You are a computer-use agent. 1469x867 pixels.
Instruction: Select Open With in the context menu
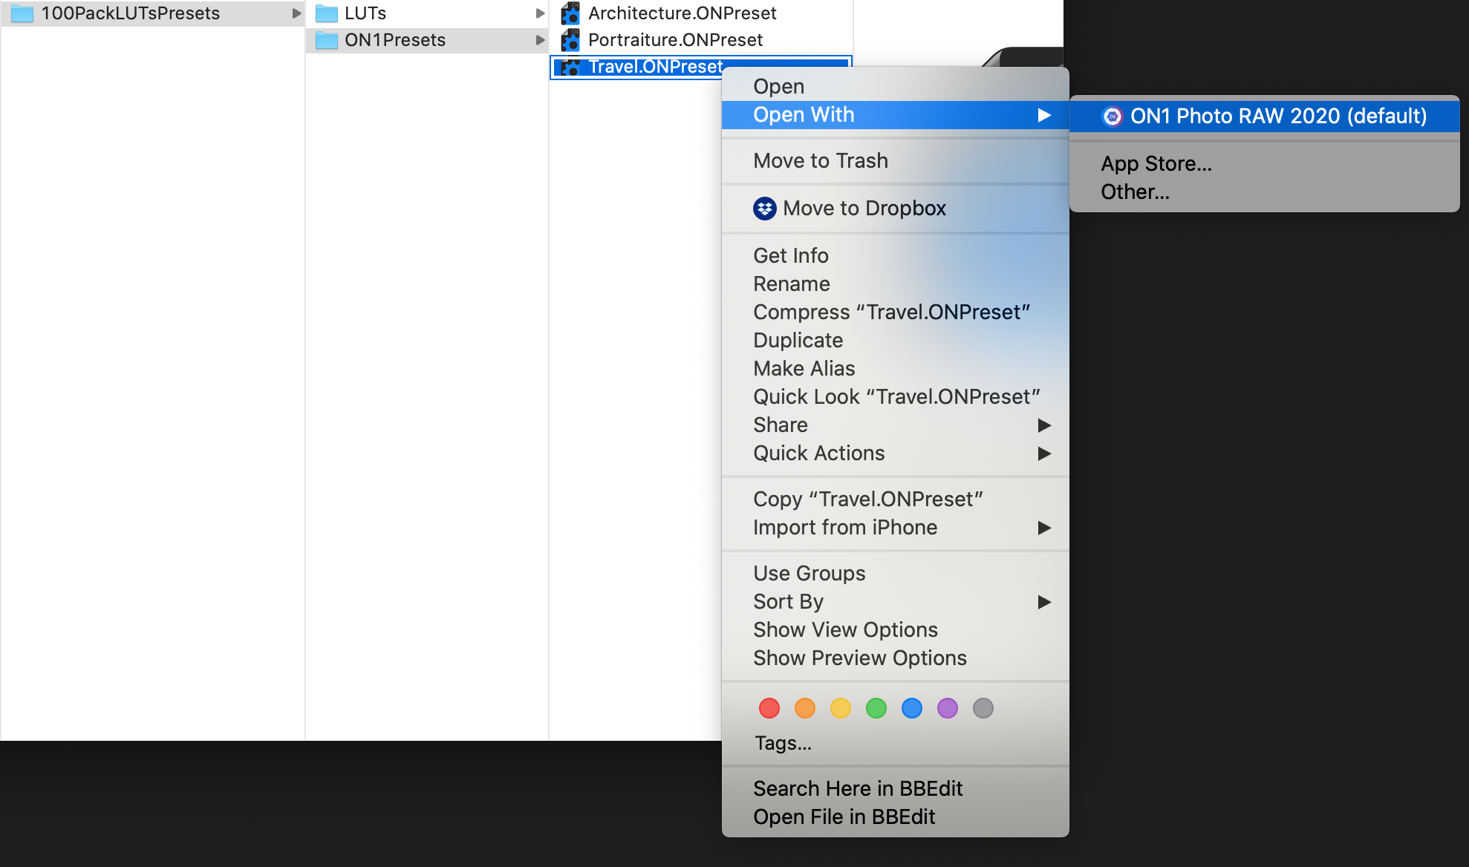(896, 115)
